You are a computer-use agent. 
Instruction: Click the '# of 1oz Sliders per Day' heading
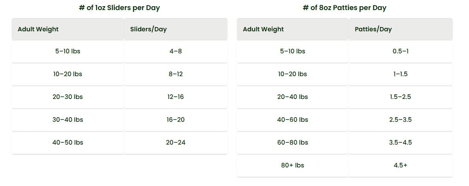coord(119,8)
